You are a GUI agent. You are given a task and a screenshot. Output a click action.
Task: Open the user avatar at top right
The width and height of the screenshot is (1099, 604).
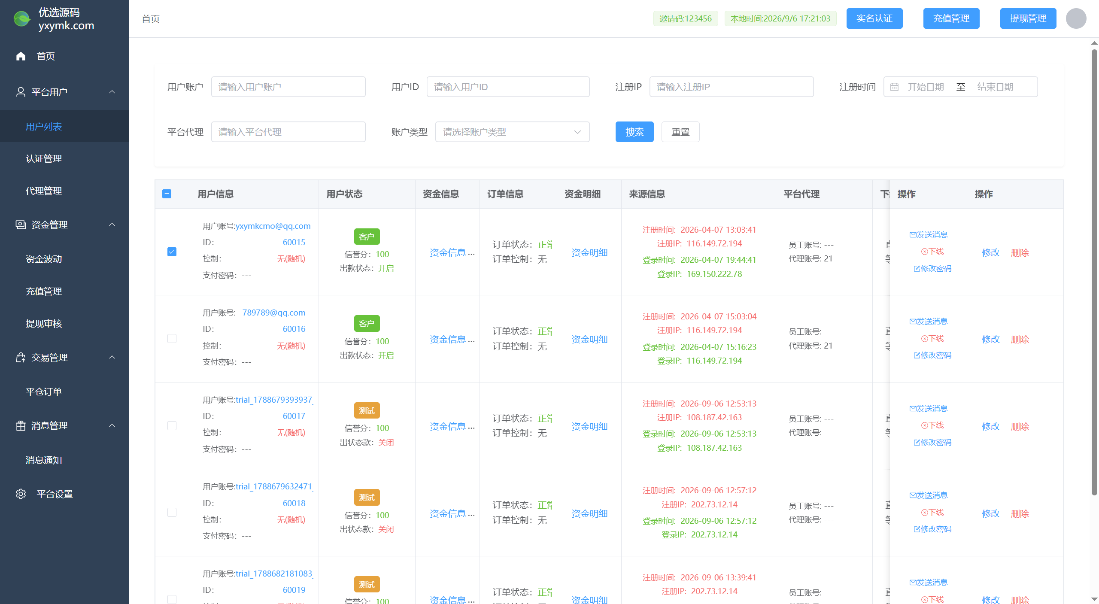1076,18
